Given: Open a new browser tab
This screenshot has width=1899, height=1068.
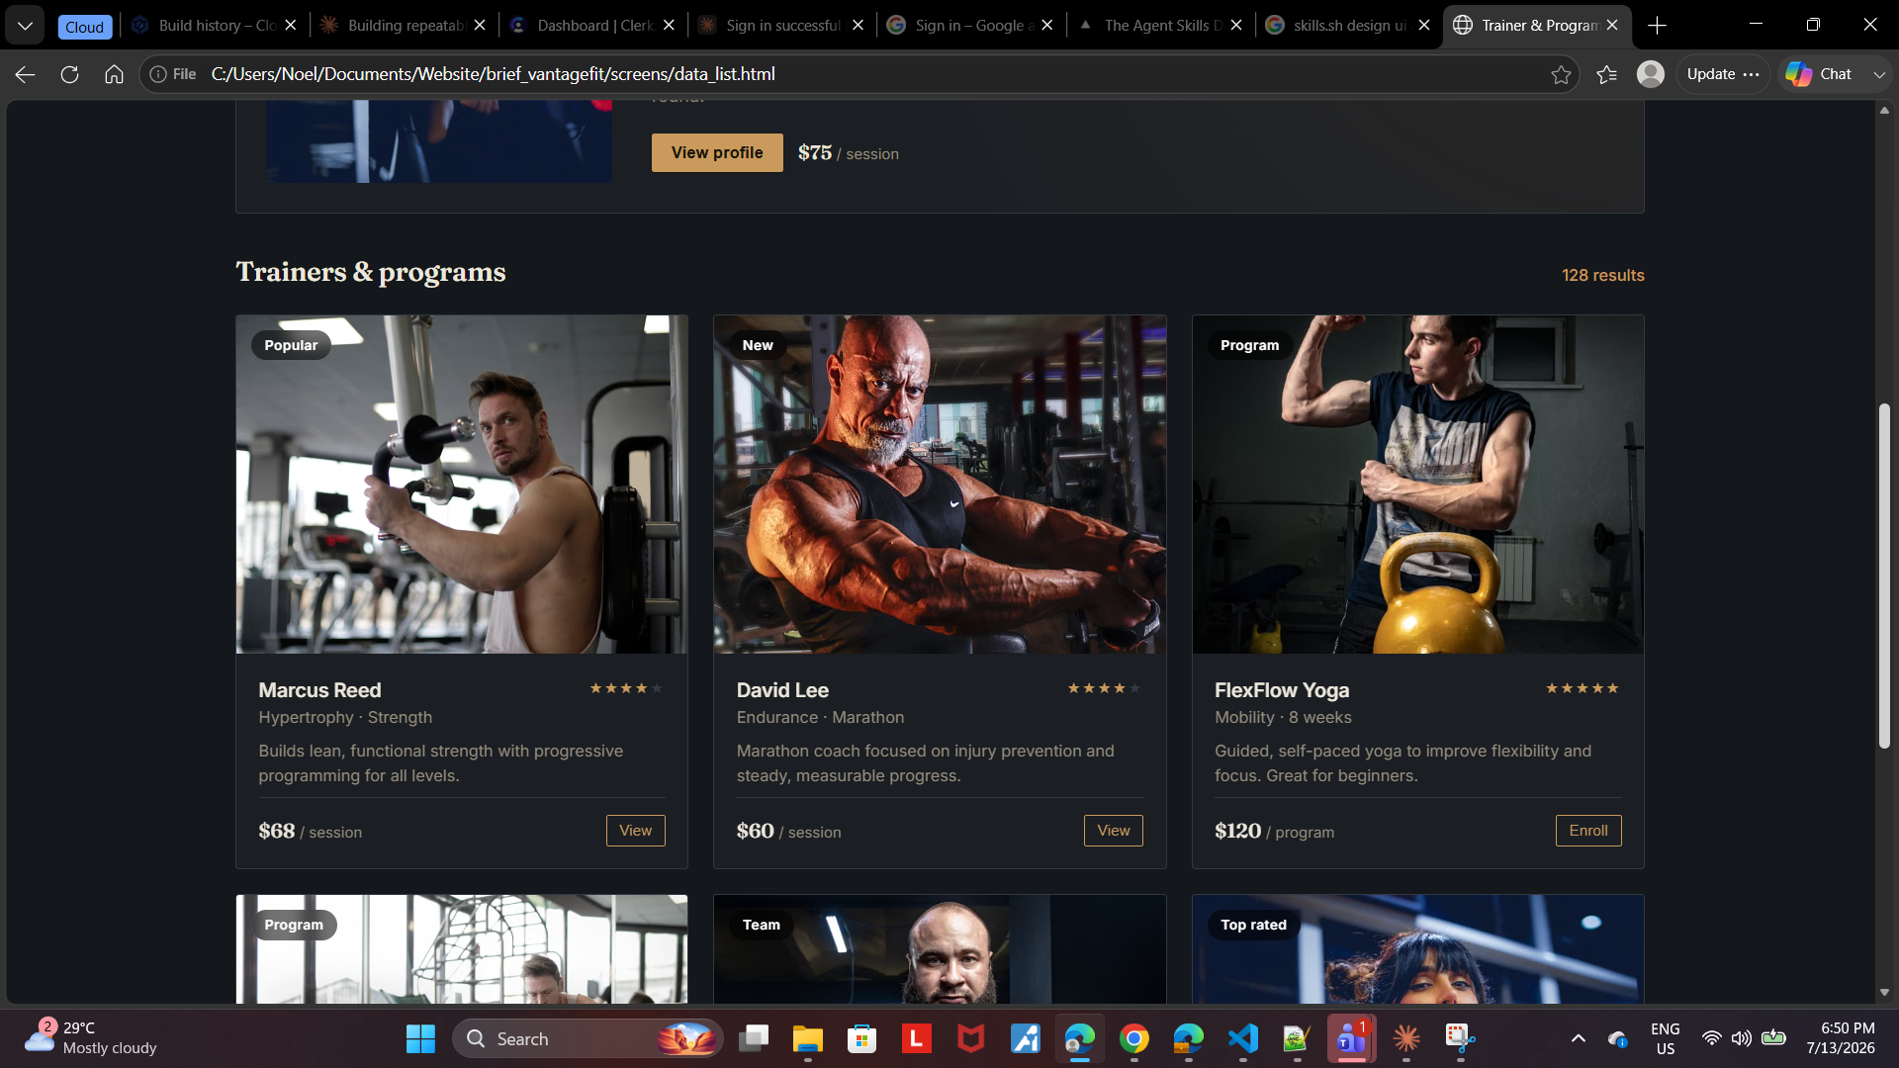Looking at the screenshot, I should [x=1658, y=26].
